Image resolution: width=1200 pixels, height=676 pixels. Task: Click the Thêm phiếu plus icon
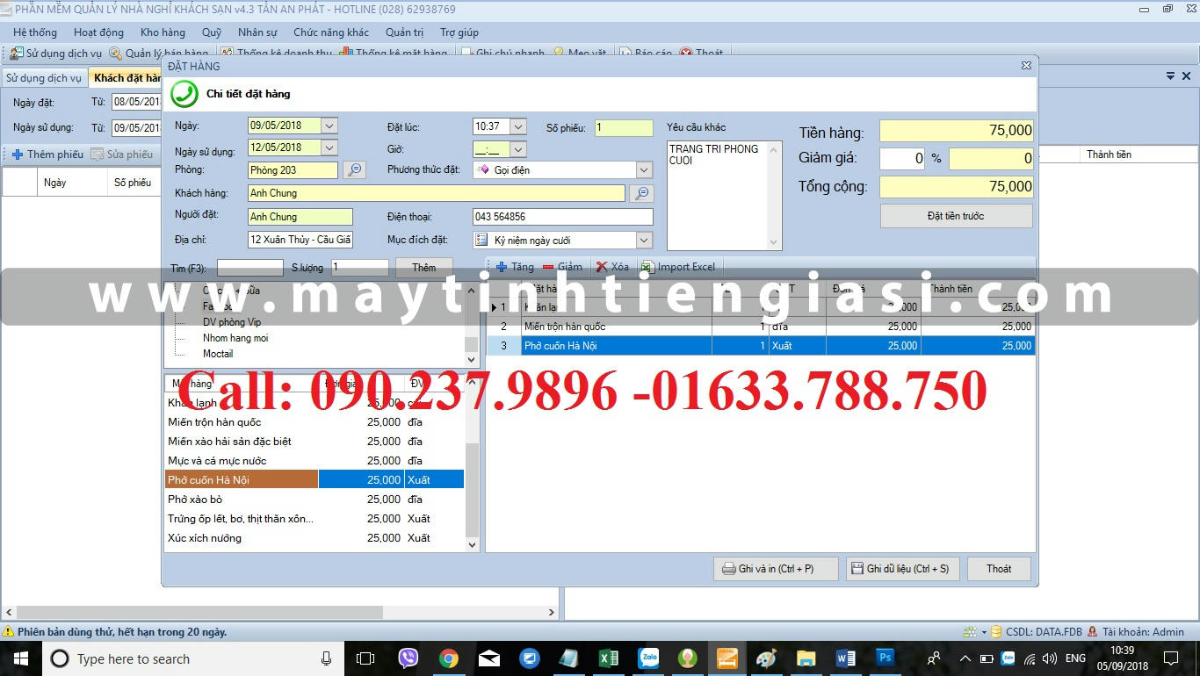click(x=18, y=155)
